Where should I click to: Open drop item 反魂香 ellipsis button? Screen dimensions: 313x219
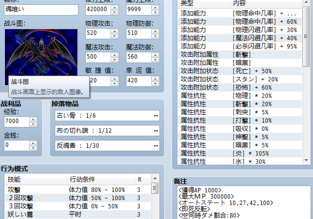click(156, 146)
